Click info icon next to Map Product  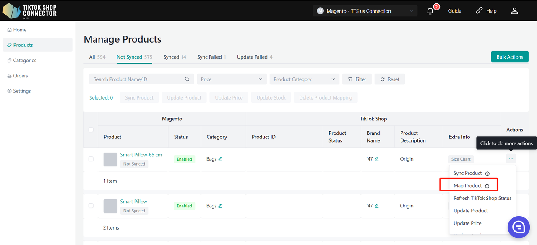[x=487, y=186]
